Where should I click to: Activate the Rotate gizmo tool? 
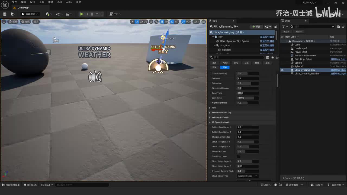tap(141, 22)
